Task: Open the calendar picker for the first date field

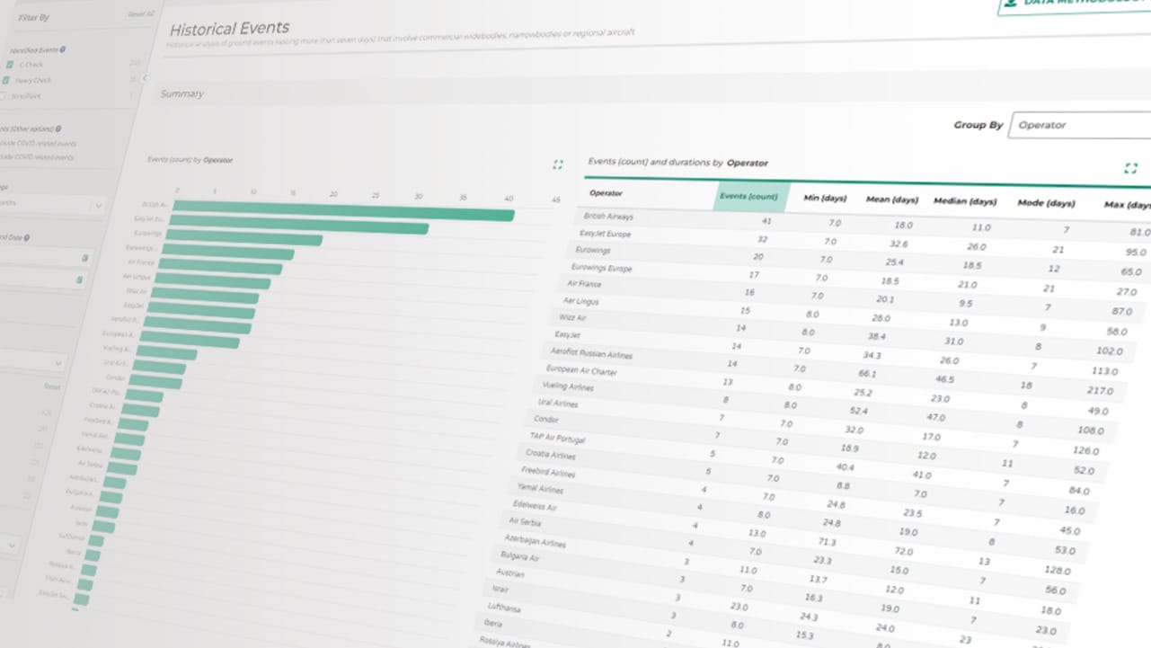Action: point(86,257)
